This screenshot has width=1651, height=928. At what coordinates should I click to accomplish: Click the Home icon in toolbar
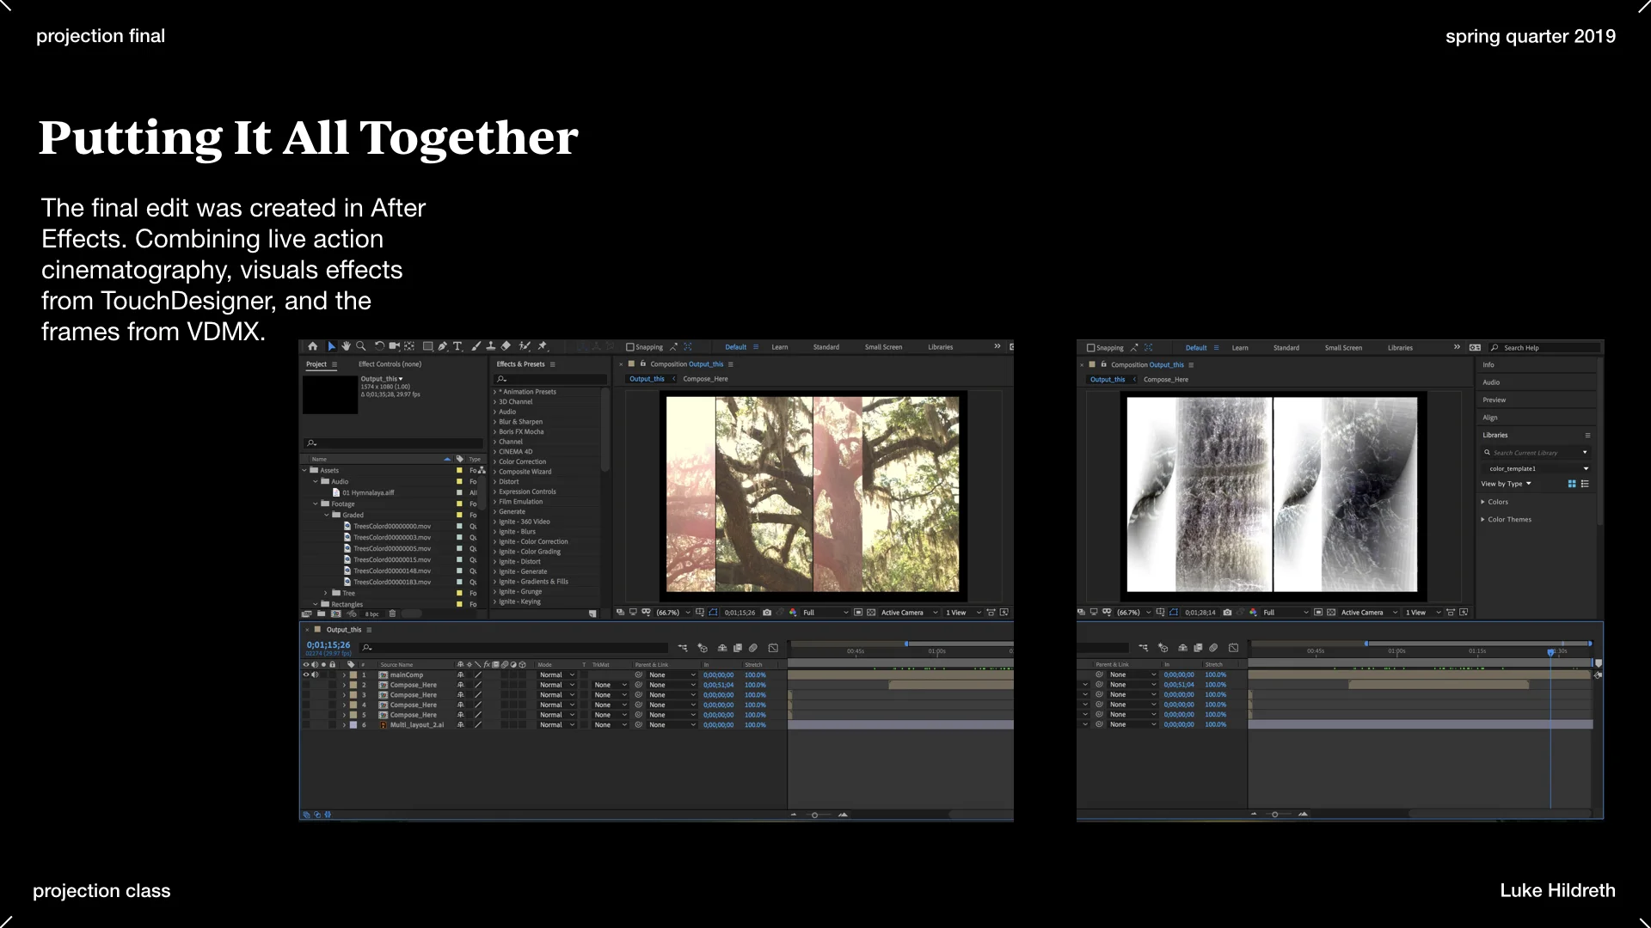(313, 346)
